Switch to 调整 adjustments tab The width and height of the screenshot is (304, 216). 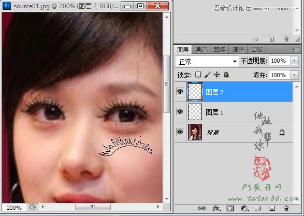(x=238, y=50)
